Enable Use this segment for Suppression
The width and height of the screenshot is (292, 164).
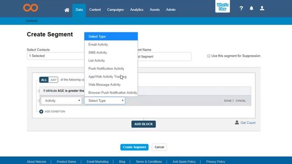pyautogui.click(x=209, y=56)
